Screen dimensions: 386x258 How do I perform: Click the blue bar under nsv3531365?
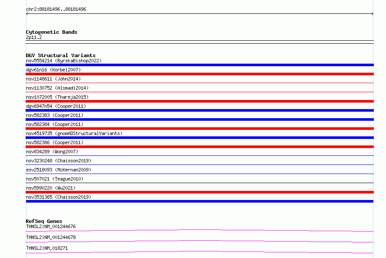pos(200,201)
